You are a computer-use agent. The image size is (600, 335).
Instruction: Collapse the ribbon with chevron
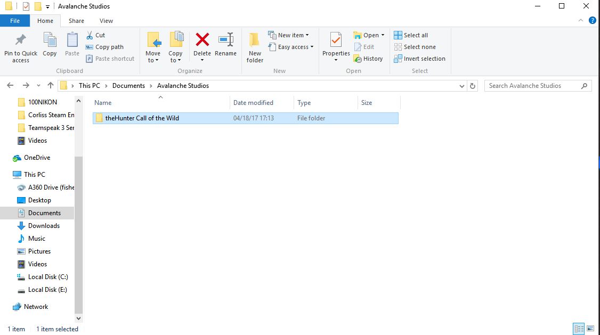pos(580,21)
